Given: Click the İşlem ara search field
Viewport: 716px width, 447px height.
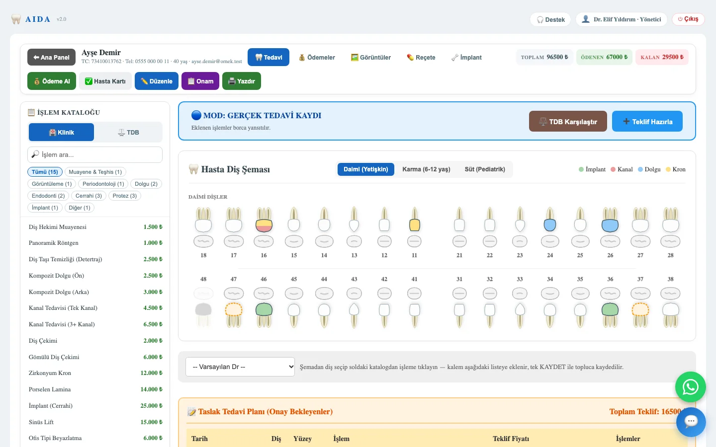Looking at the screenshot, I should (x=95, y=154).
